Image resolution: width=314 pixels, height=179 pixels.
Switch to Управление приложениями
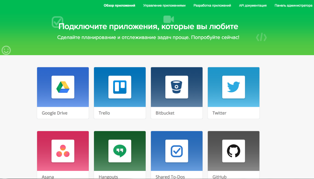pos(164,5)
